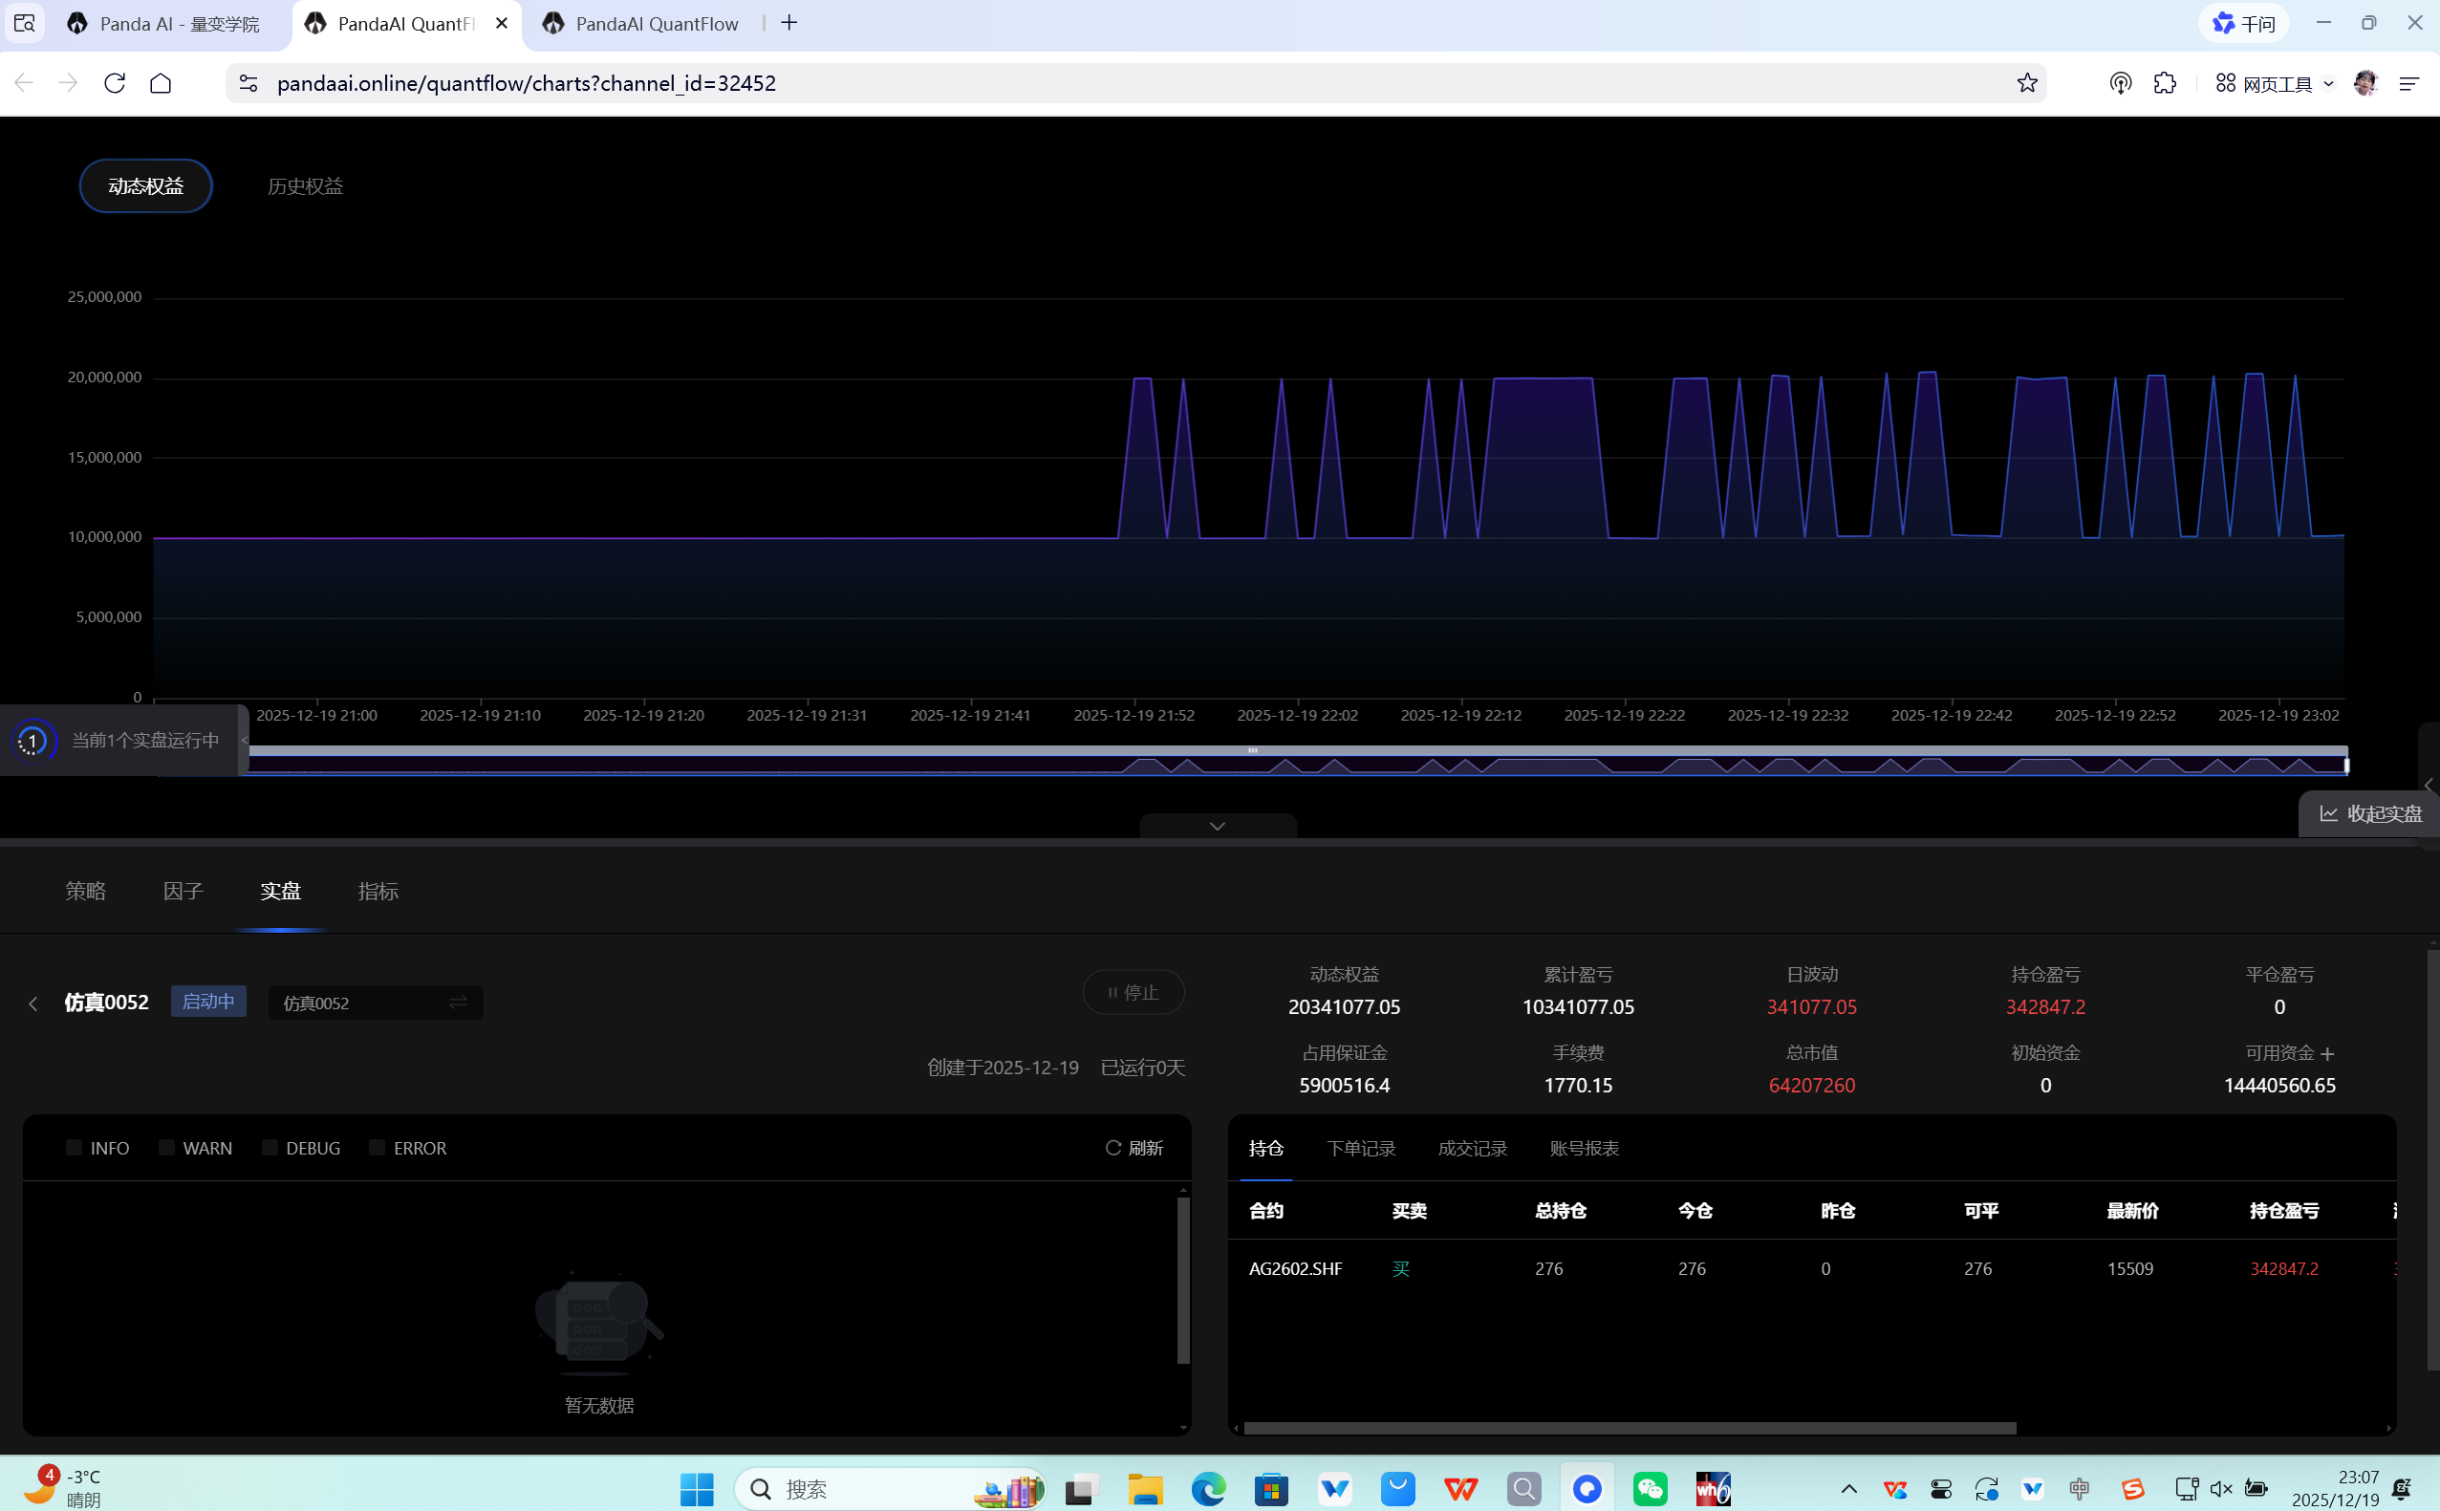The width and height of the screenshot is (2440, 1511).
Task: Go back with the arrow beside 仿真0052
Action: click(x=32, y=1004)
